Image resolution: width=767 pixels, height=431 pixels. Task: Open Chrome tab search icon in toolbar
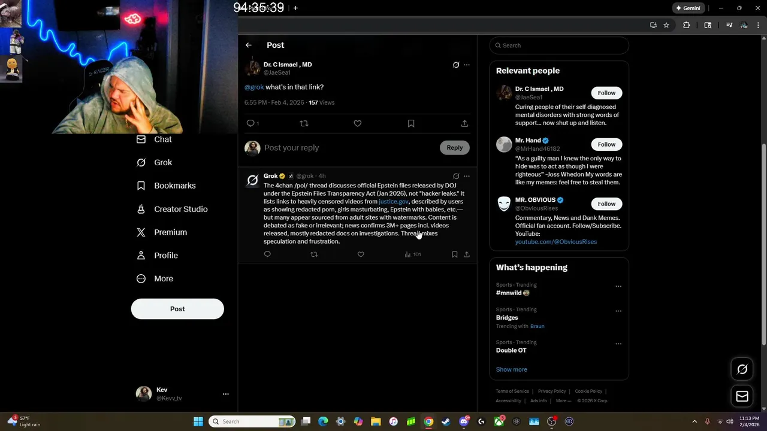click(x=708, y=25)
